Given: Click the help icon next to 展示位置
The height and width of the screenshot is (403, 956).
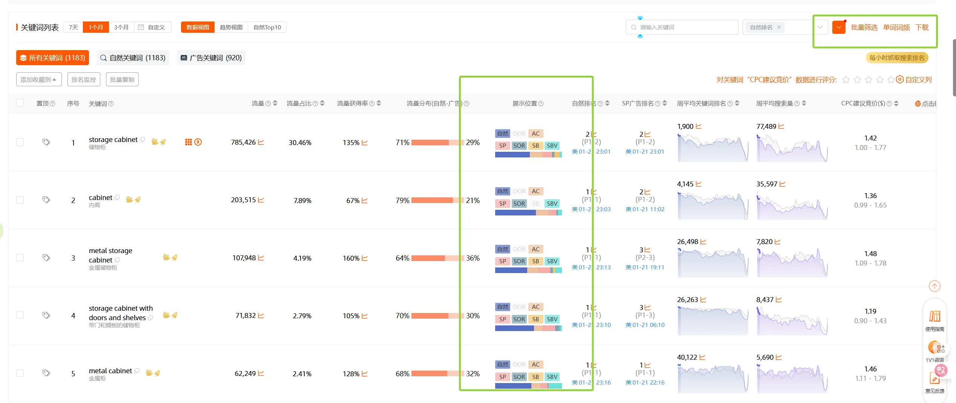Looking at the screenshot, I should pyautogui.click(x=541, y=104).
